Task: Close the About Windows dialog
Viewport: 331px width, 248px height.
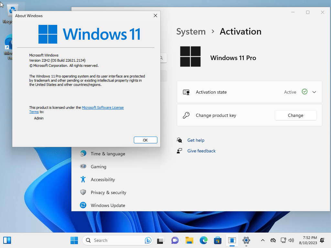Action: pyautogui.click(x=155, y=15)
